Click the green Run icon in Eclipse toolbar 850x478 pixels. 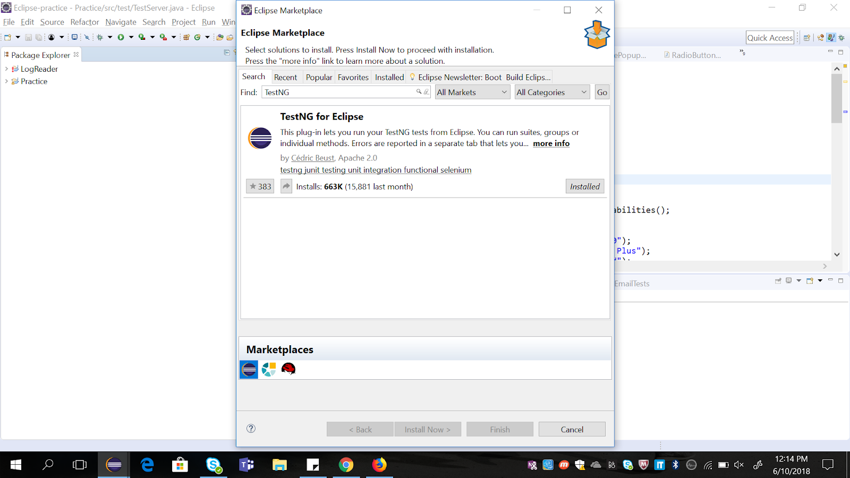click(121, 37)
